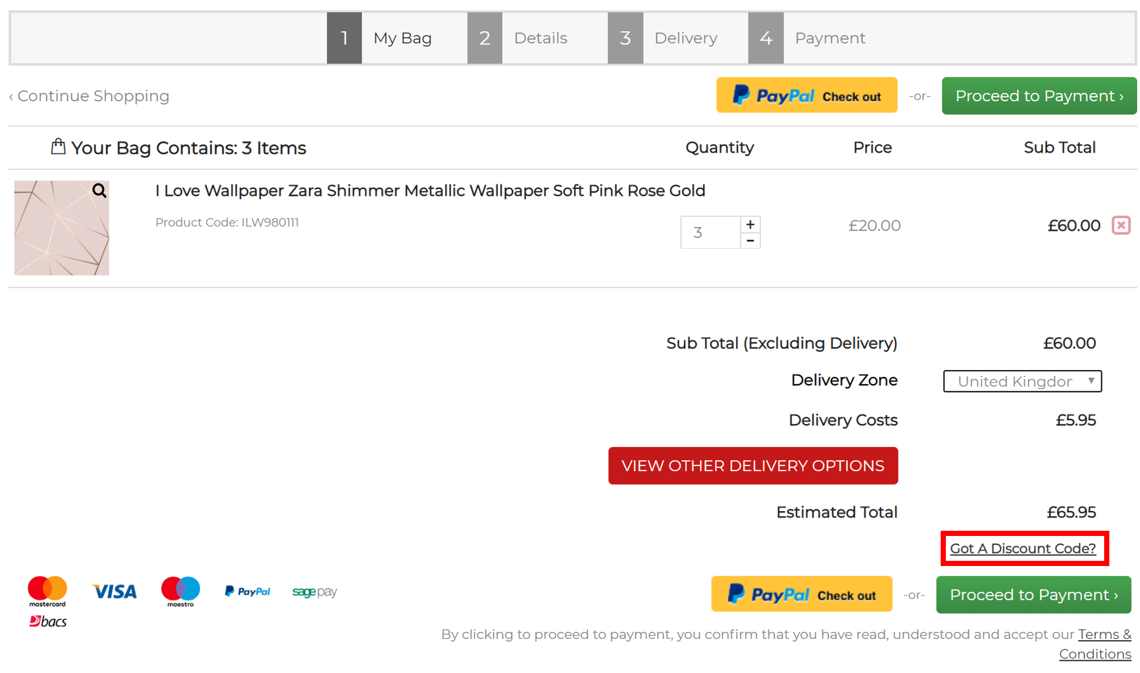Select the Maestro payment icon
Viewport: 1140px width, 673px height.
(180, 589)
